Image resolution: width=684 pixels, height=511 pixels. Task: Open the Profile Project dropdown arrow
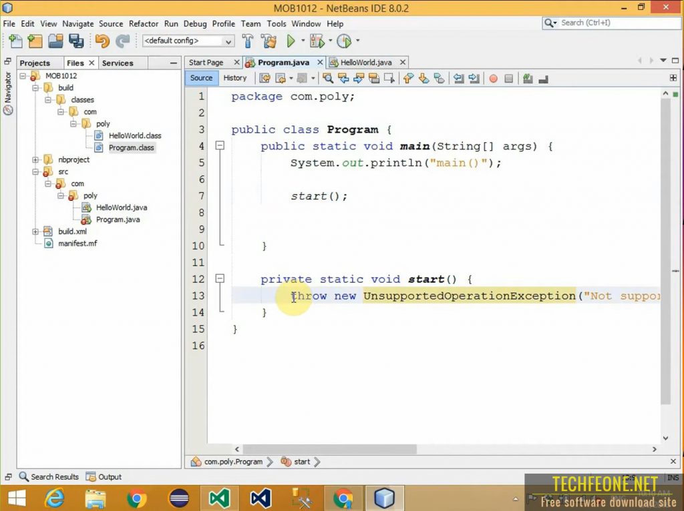358,41
